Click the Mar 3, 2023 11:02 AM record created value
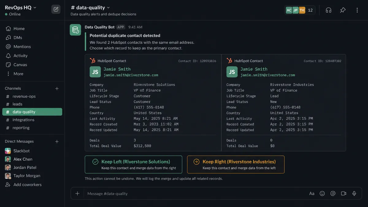Image resolution: width=368 pixels, height=207 pixels. click(156, 124)
